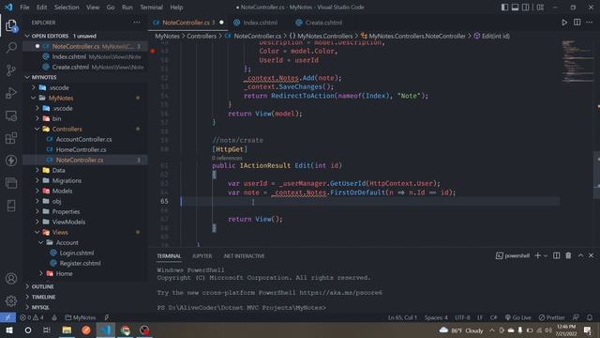Open Manage settings gear icon
Viewport: 600px width, 338px height.
pyautogui.click(x=11, y=301)
